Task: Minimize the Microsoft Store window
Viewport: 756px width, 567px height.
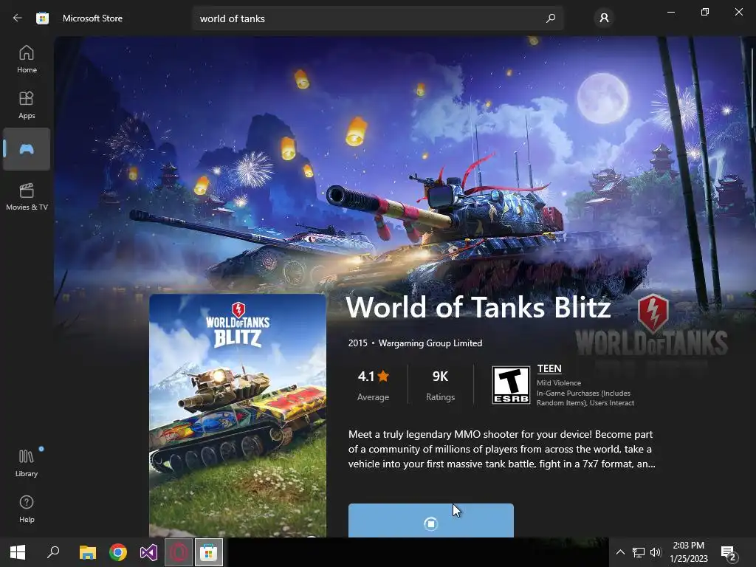Action: (670, 12)
